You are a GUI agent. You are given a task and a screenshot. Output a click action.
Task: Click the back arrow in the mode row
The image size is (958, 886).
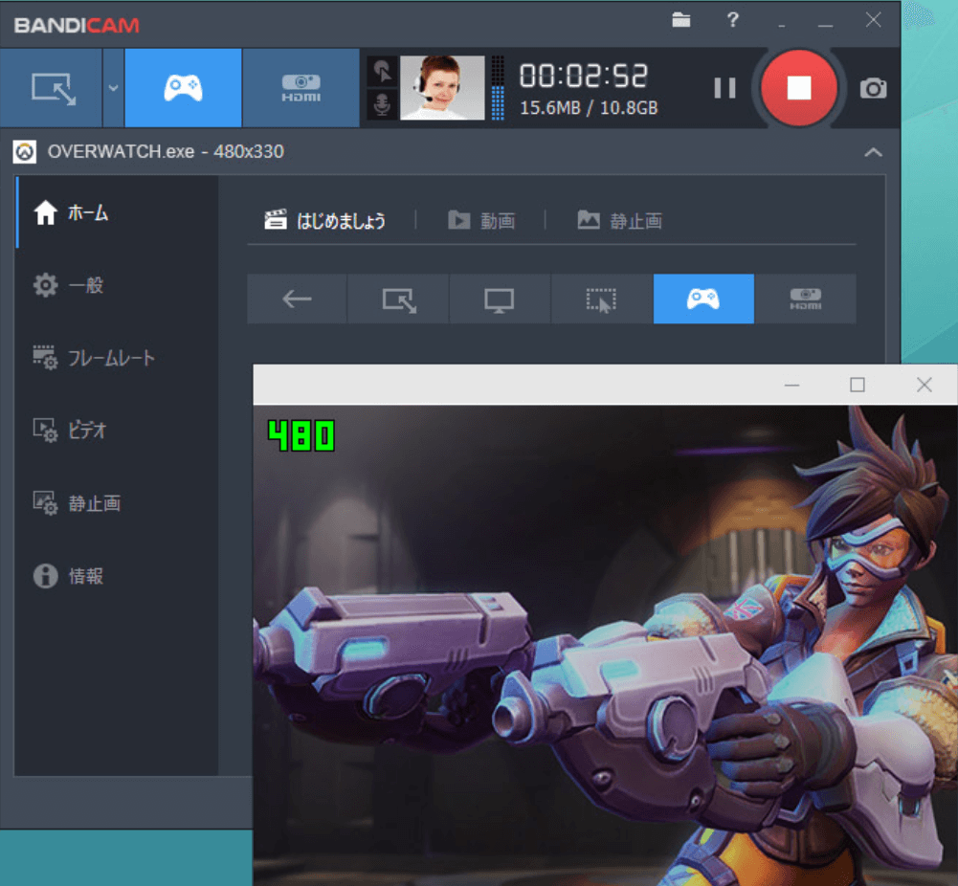click(297, 299)
